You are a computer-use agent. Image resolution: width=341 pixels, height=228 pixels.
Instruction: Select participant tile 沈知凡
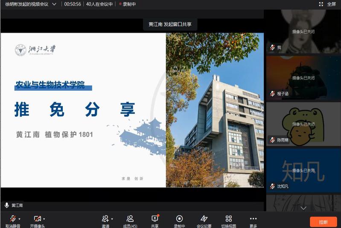coord(303,170)
